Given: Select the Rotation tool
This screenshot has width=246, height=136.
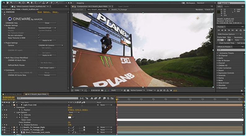Looking at the screenshot, I should (16, 3).
